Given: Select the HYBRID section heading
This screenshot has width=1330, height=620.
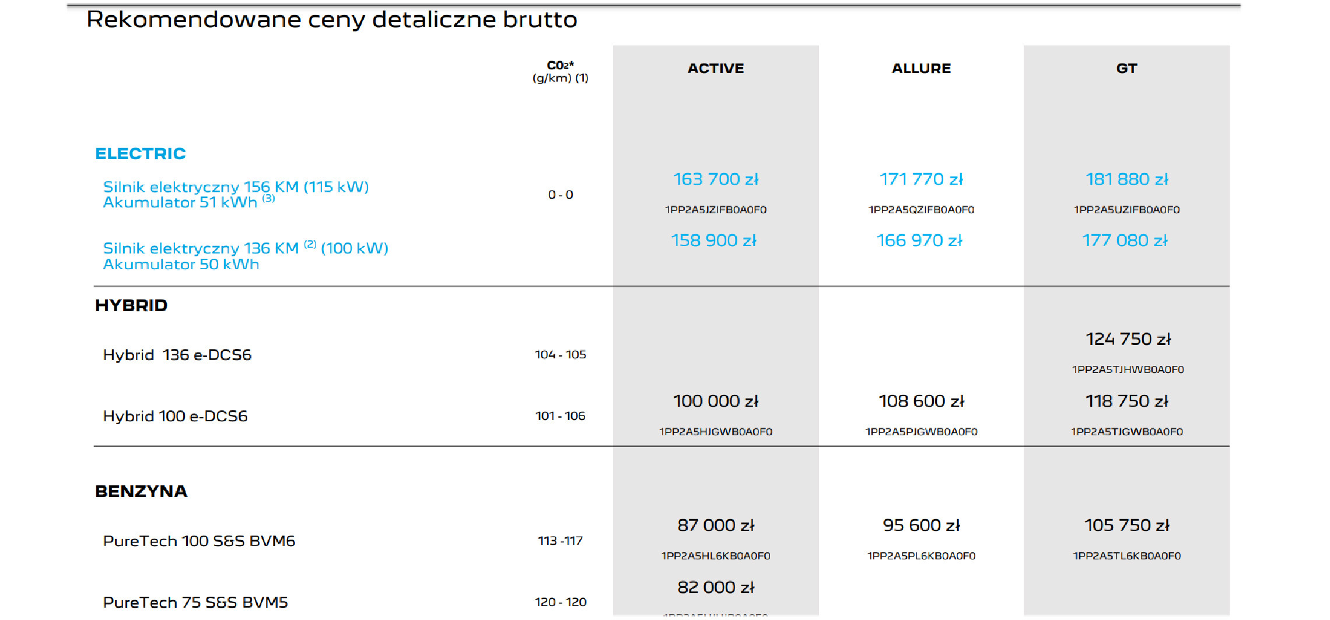Looking at the screenshot, I should (131, 305).
